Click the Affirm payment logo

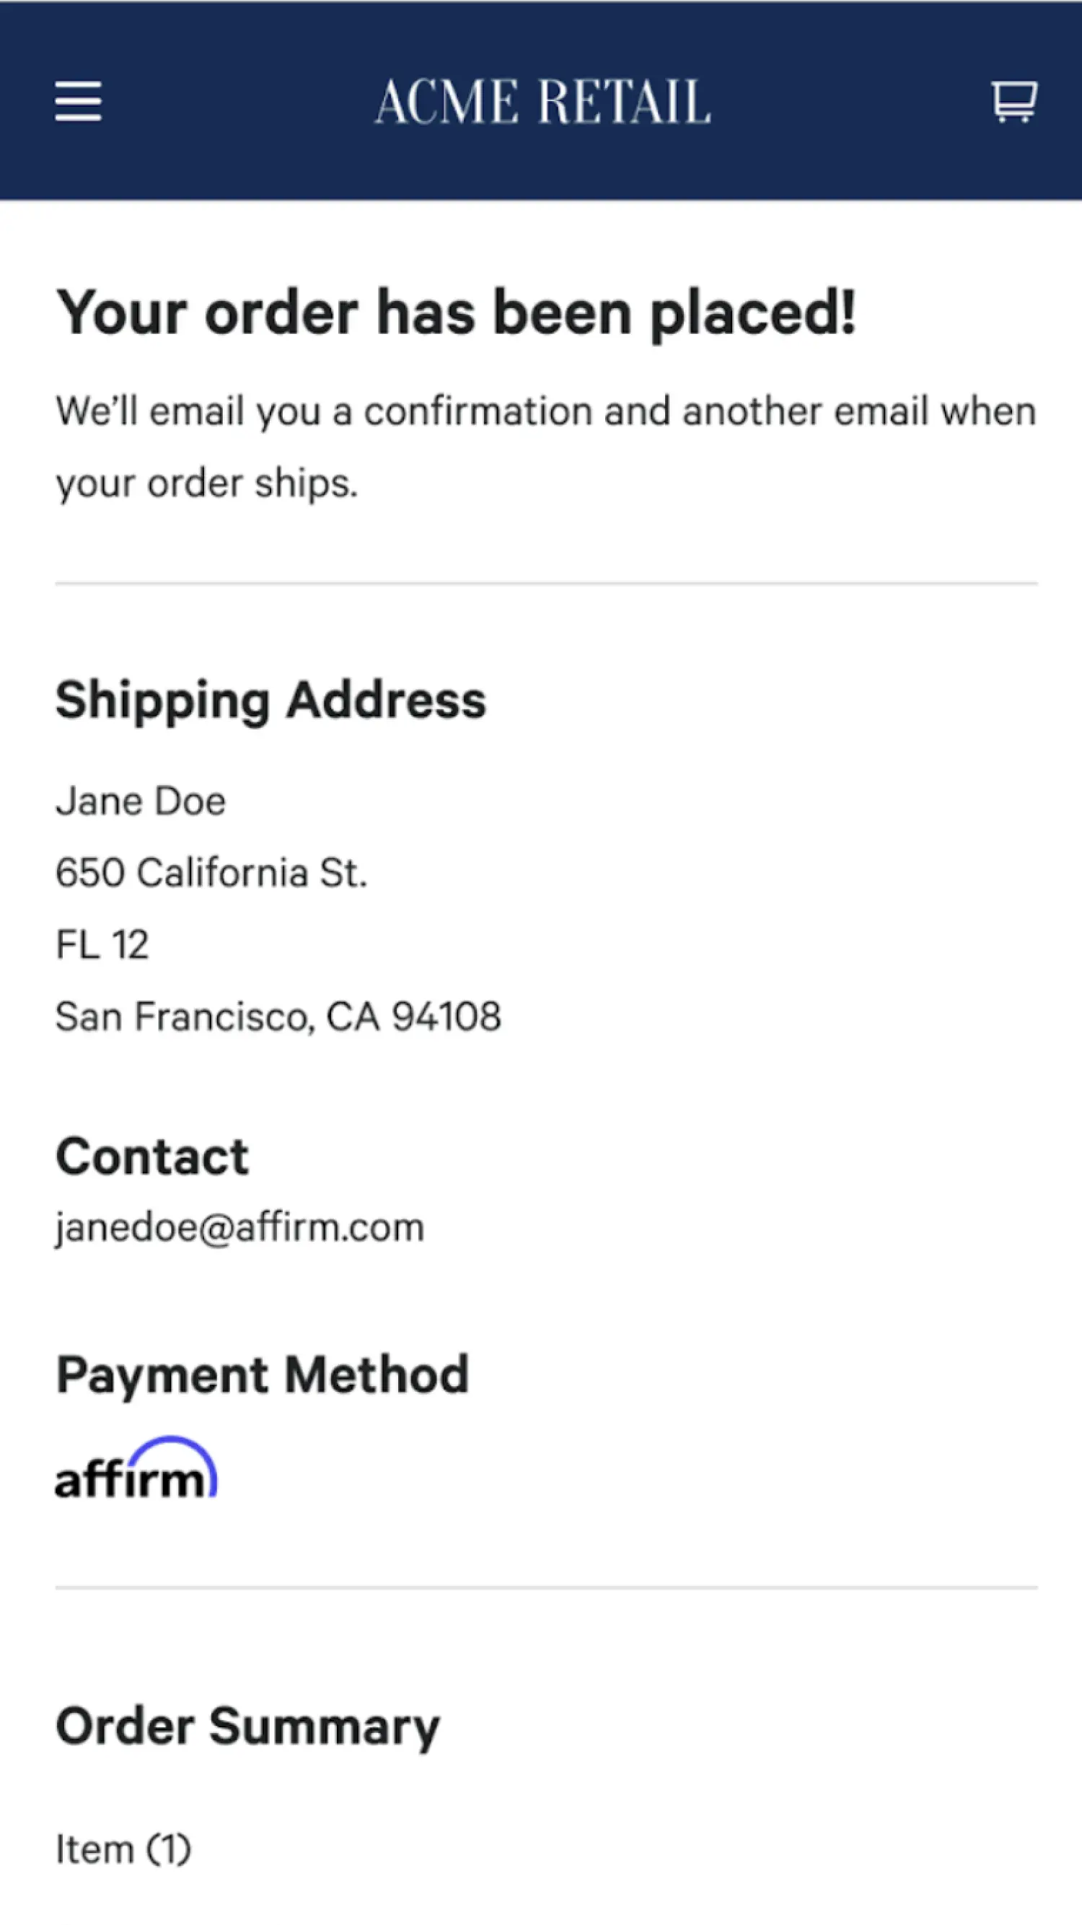(134, 1469)
